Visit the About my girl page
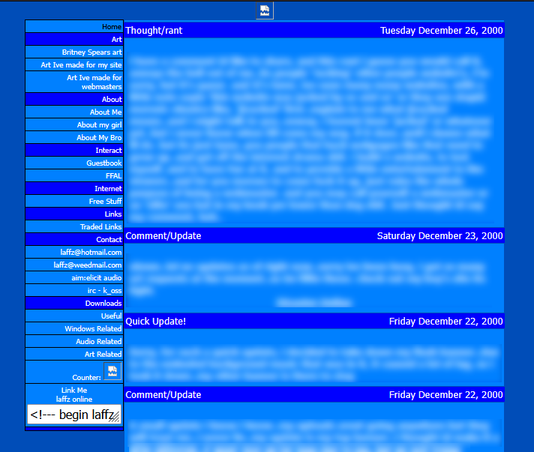The image size is (534, 452). pos(99,125)
